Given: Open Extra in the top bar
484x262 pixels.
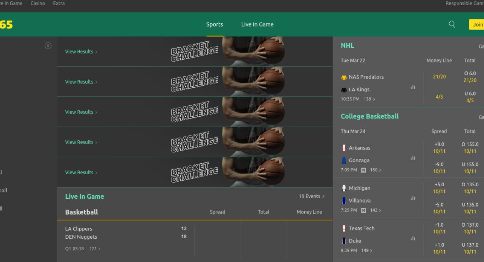Looking at the screenshot, I should coord(59,3).
